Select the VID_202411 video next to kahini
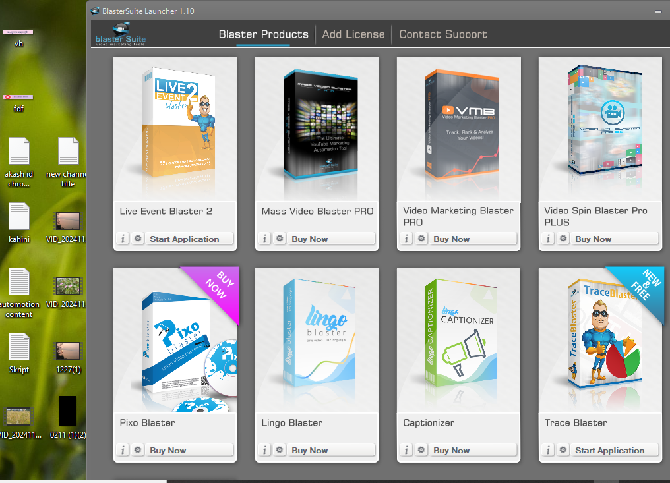The height and width of the screenshot is (483, 670). 66,227
